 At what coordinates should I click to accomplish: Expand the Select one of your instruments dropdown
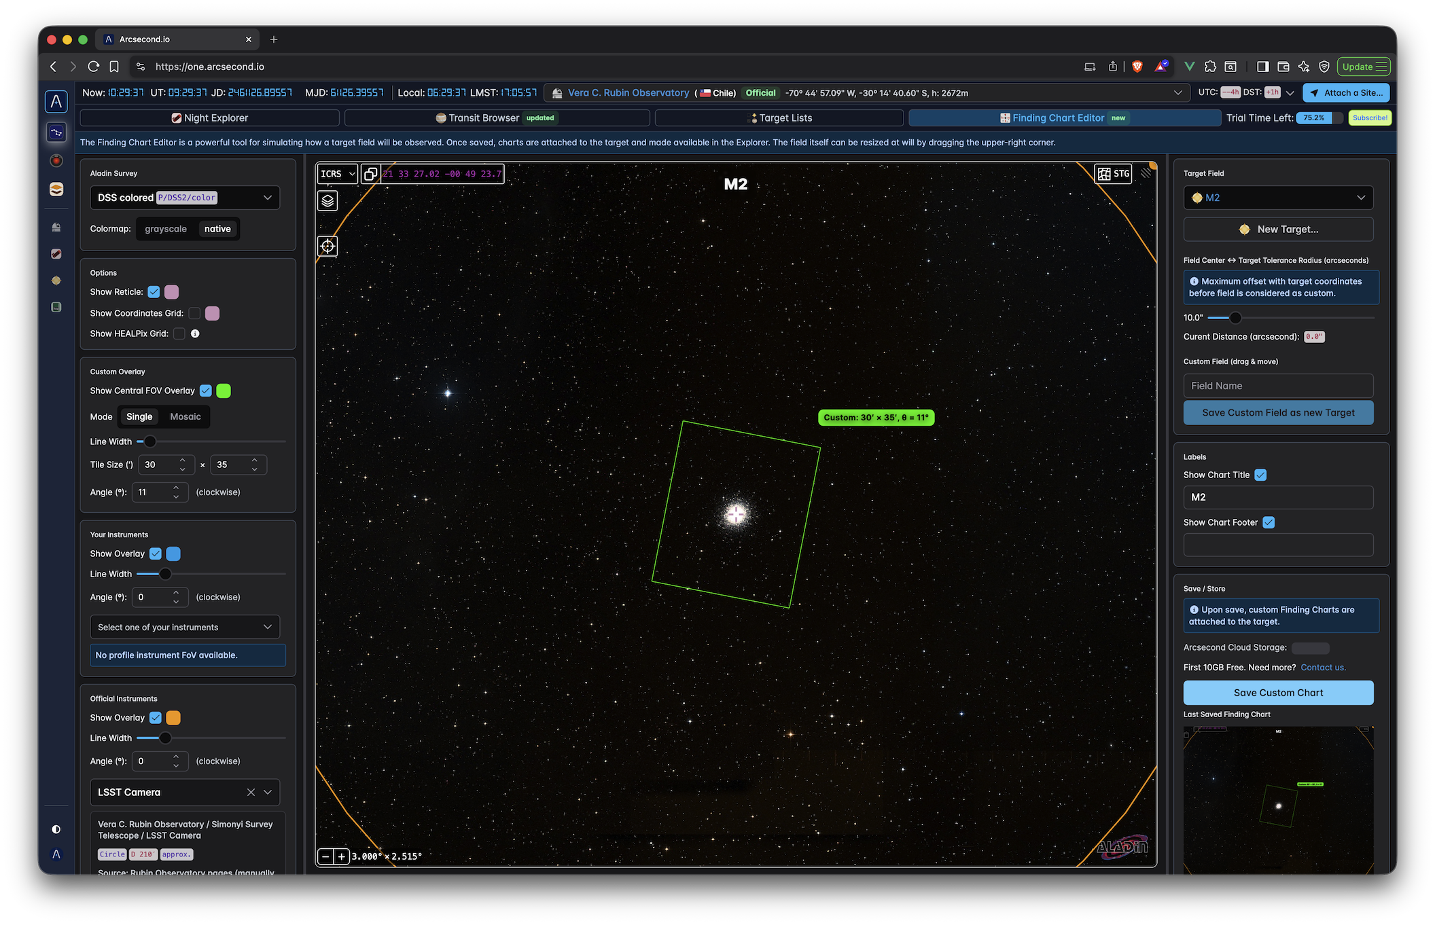tap(185, 627)
